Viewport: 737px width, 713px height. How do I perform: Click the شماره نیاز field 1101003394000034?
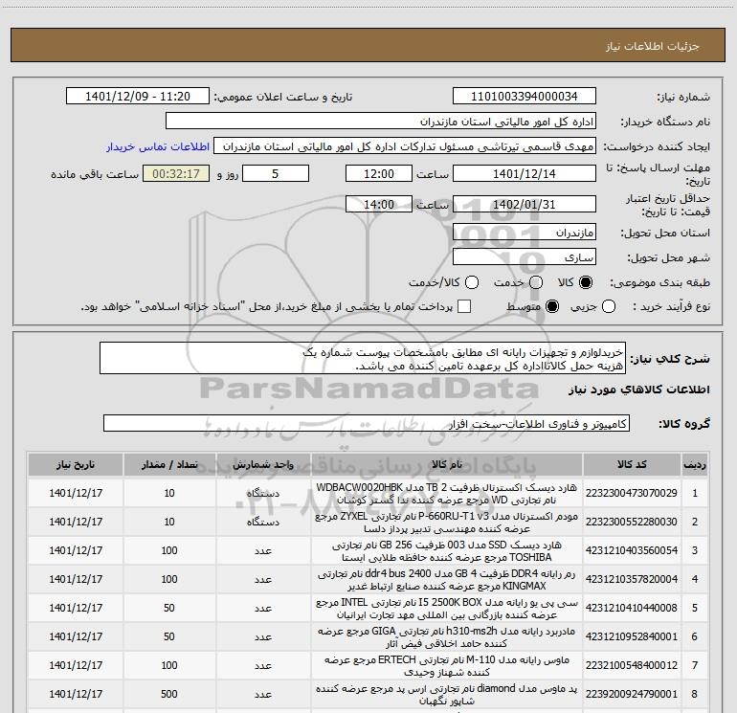(525, 97)
